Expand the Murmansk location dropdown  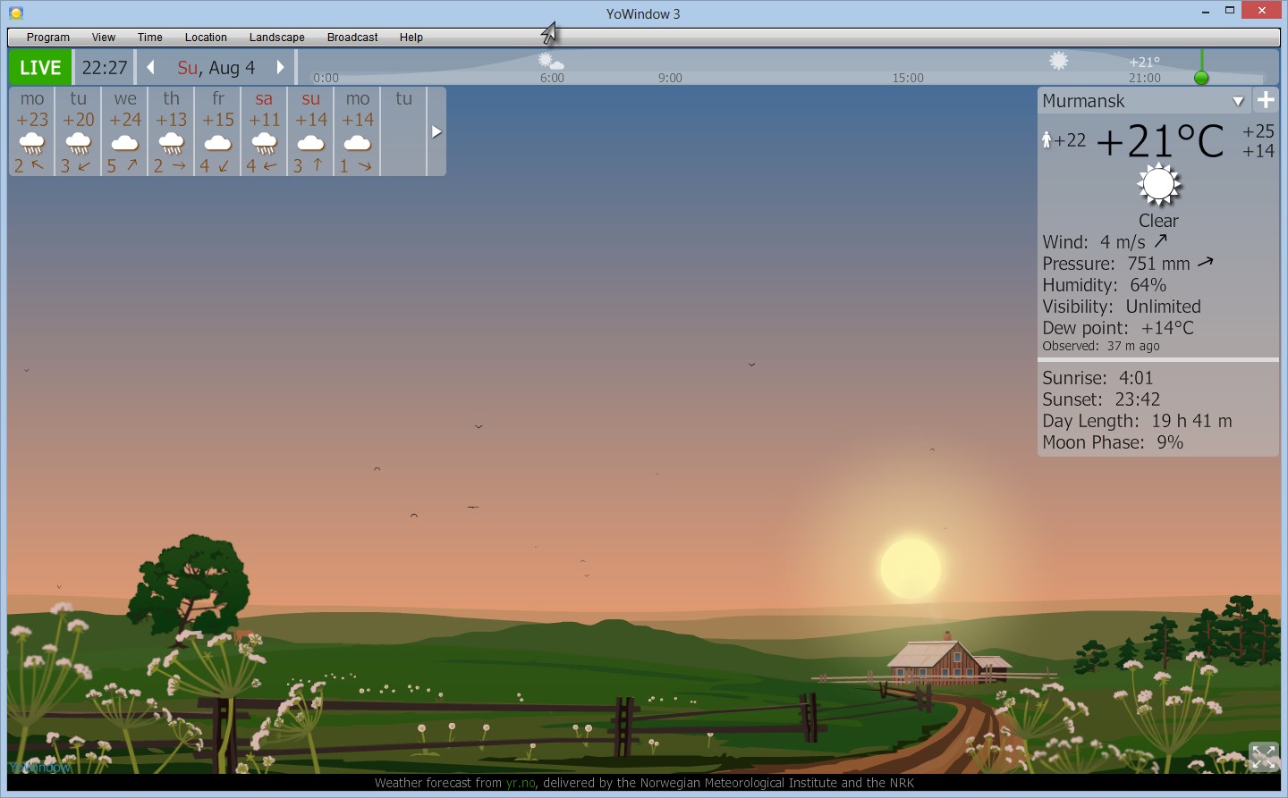tap(1238, 101)
